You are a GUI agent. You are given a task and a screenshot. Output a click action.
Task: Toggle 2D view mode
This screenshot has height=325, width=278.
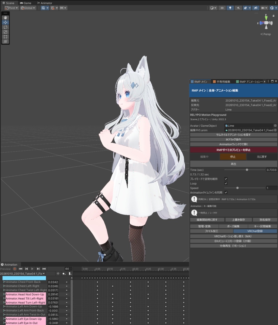coord(222,8)
